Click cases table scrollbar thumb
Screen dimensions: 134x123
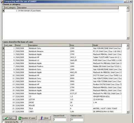click(x=128, y=48)
